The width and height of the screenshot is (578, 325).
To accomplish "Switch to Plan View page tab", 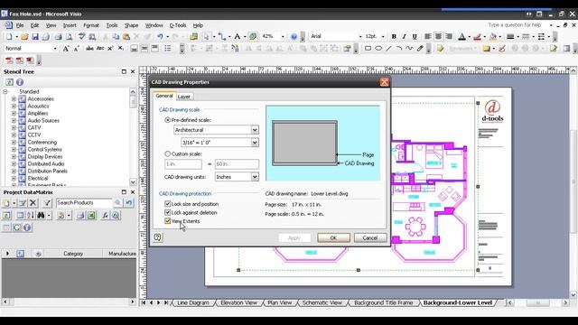I will (279, 302).
